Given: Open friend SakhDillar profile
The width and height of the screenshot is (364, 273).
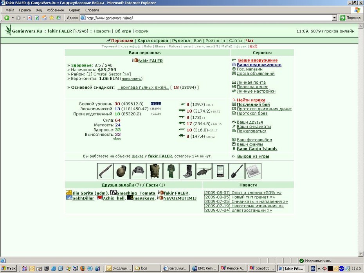Looking at the screenshot, I should click(83, 198).
